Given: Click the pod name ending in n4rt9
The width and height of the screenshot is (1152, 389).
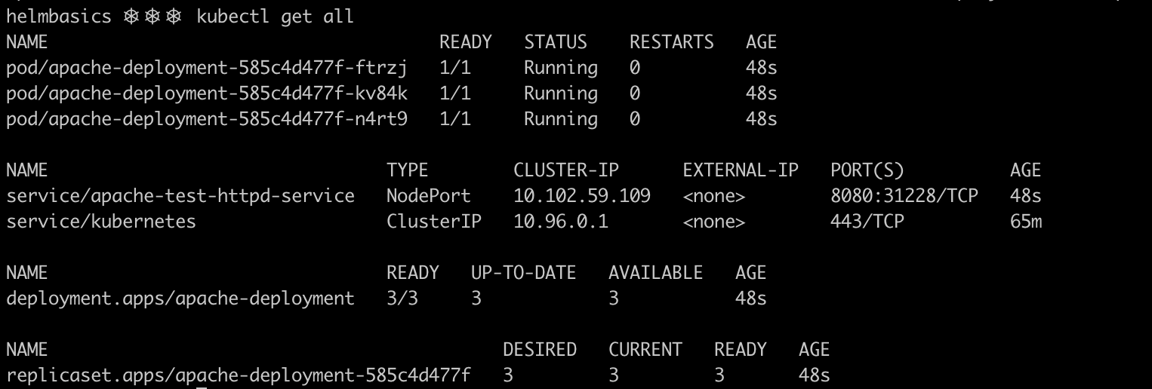Looking at the screenshot, I should 207,120.
